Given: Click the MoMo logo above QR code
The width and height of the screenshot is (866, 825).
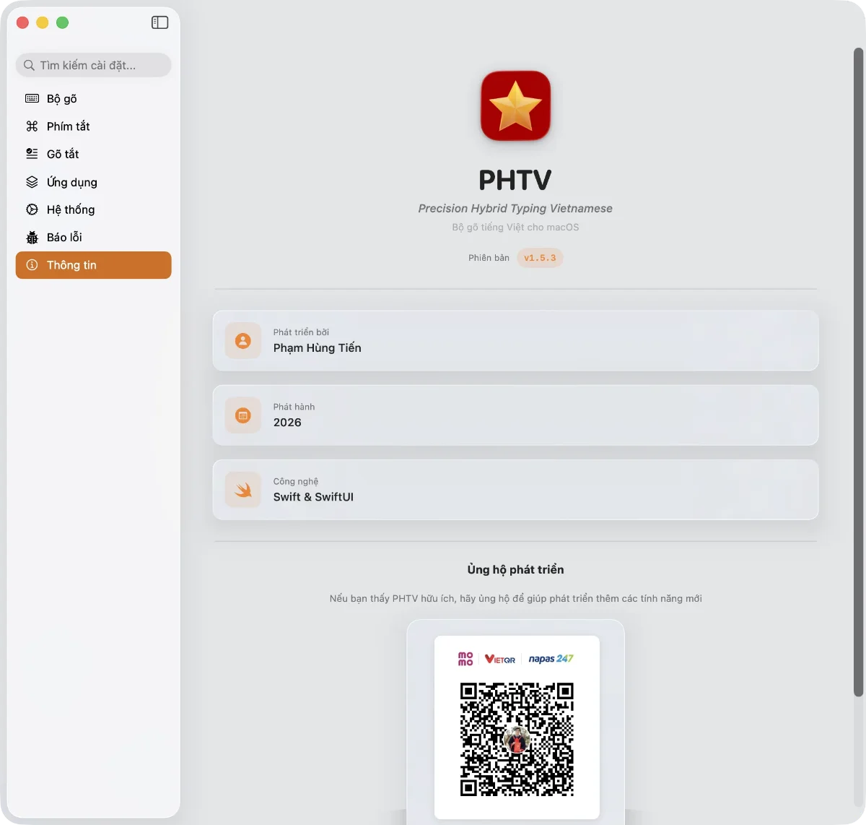Looking at the screenshot, I should point(465,659).
